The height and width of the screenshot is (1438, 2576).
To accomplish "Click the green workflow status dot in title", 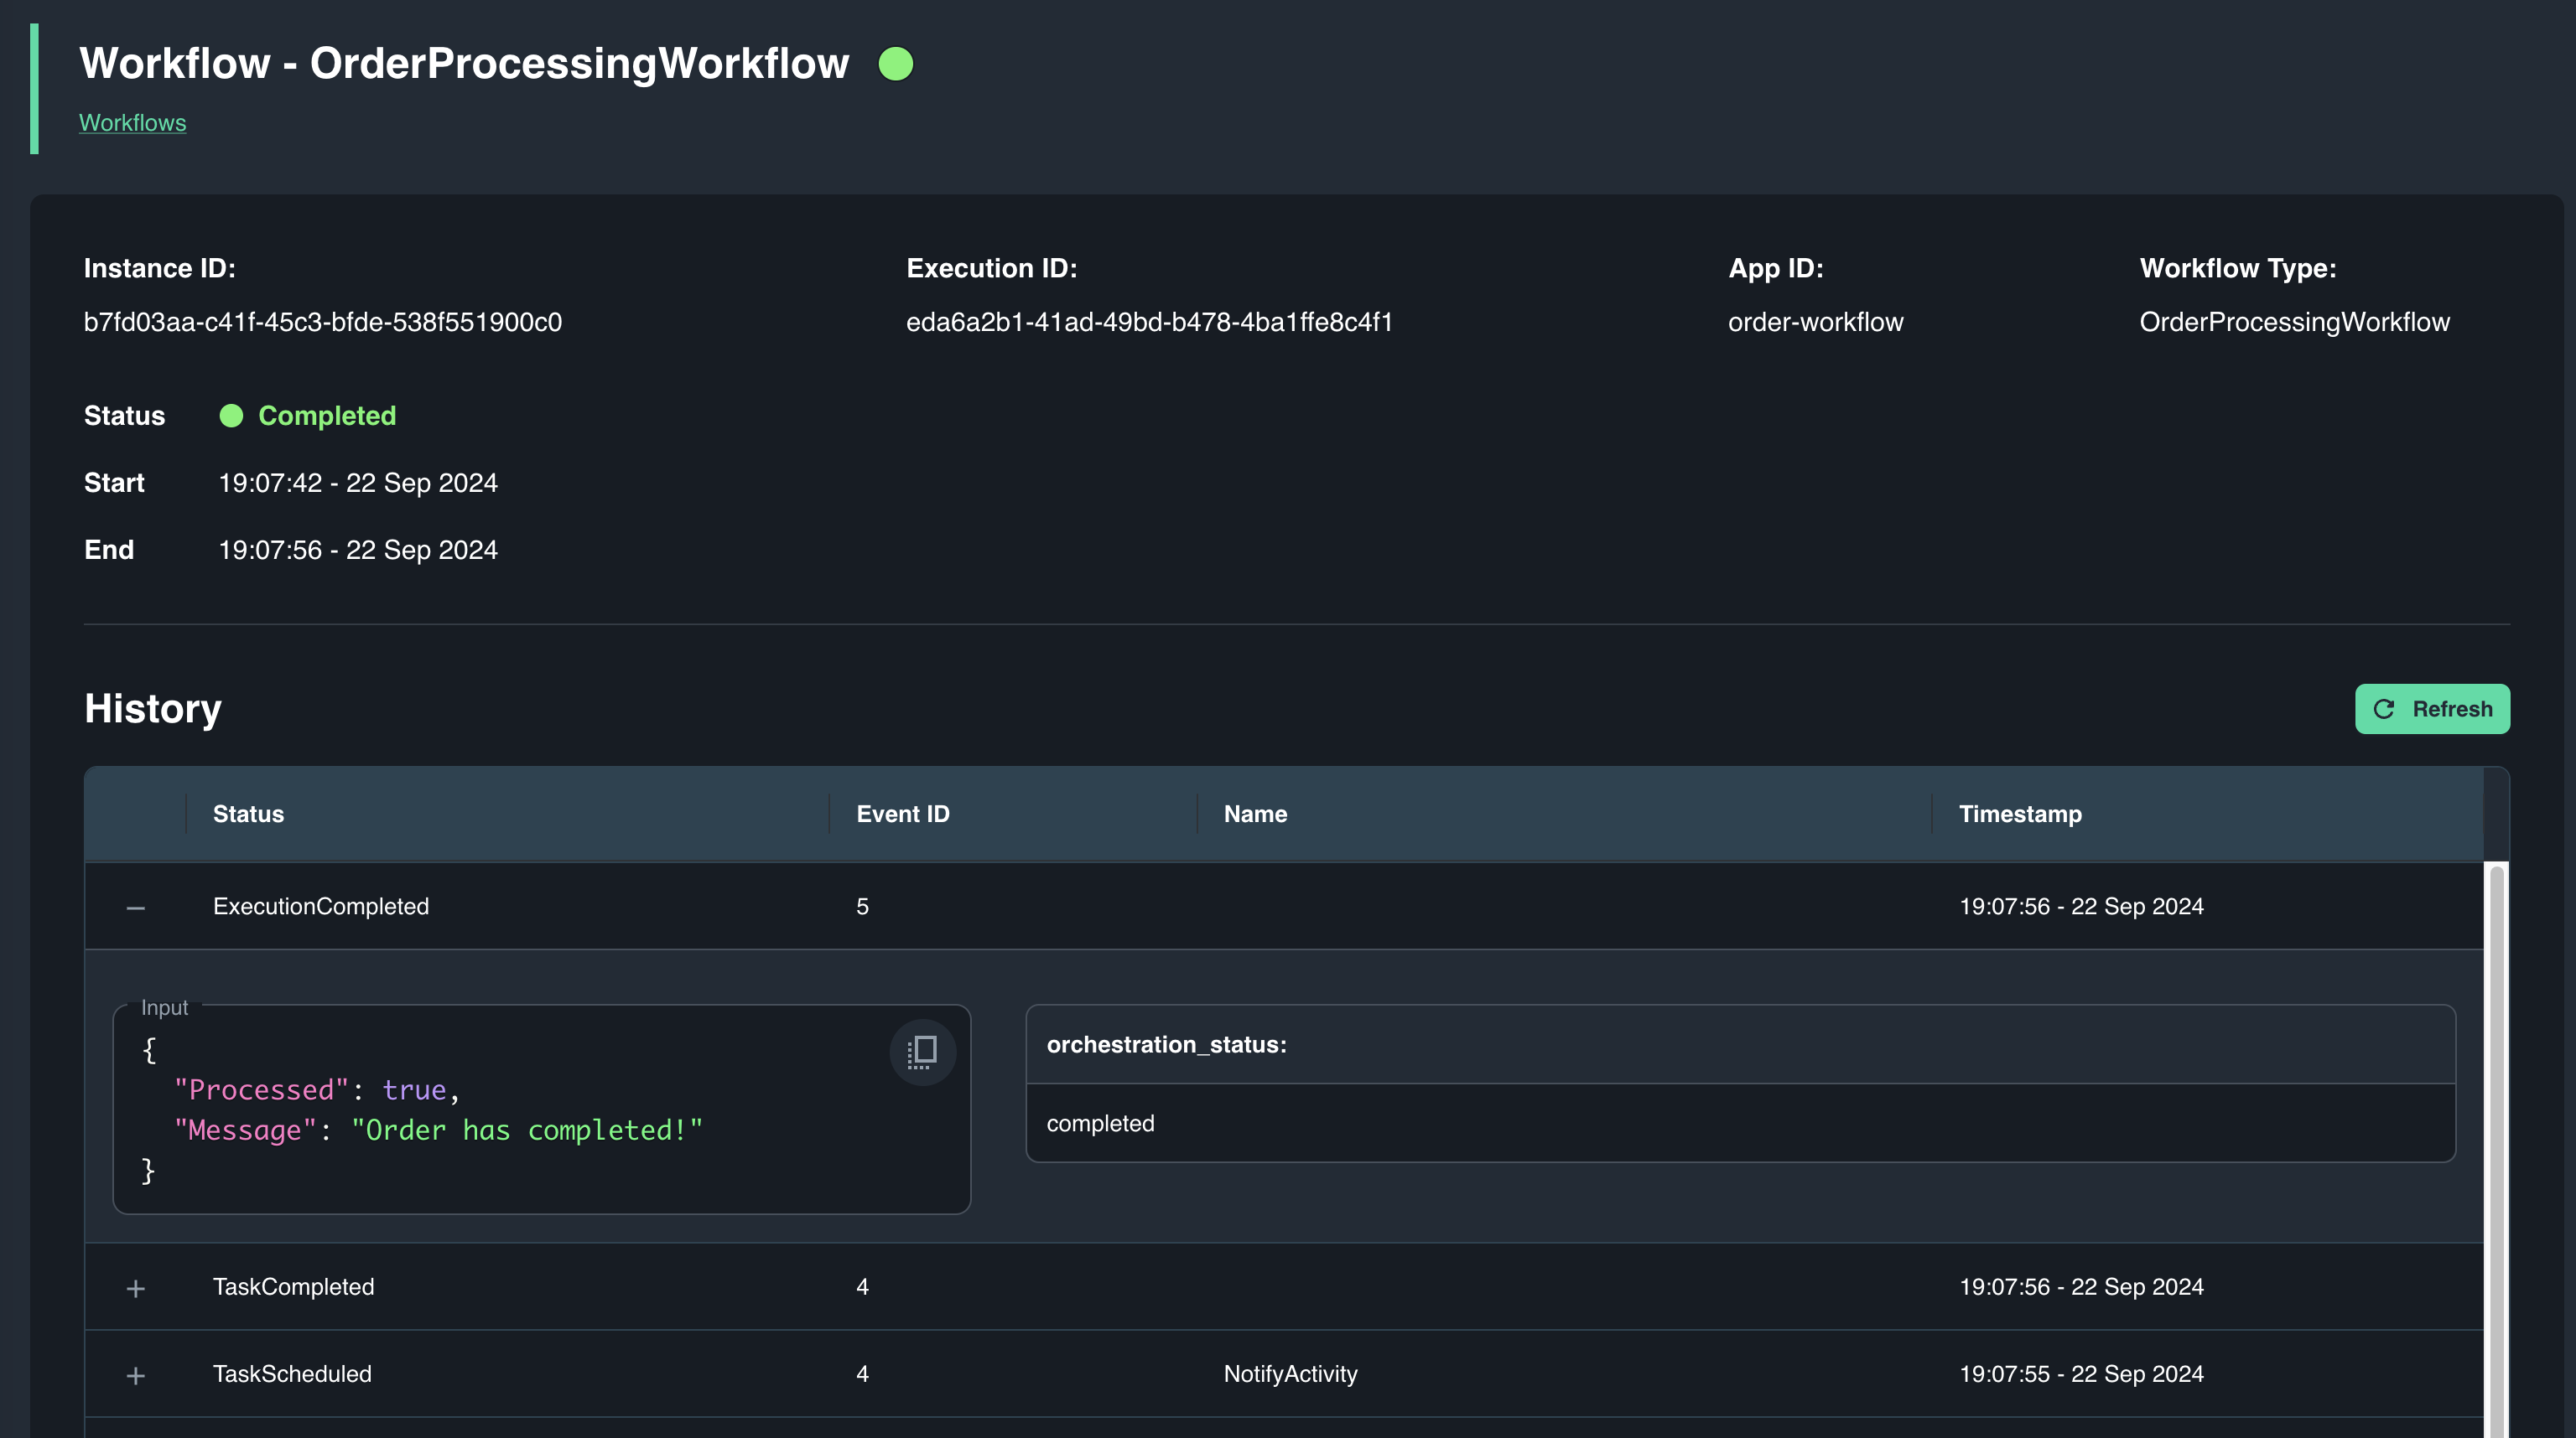I will click(895, 64).
